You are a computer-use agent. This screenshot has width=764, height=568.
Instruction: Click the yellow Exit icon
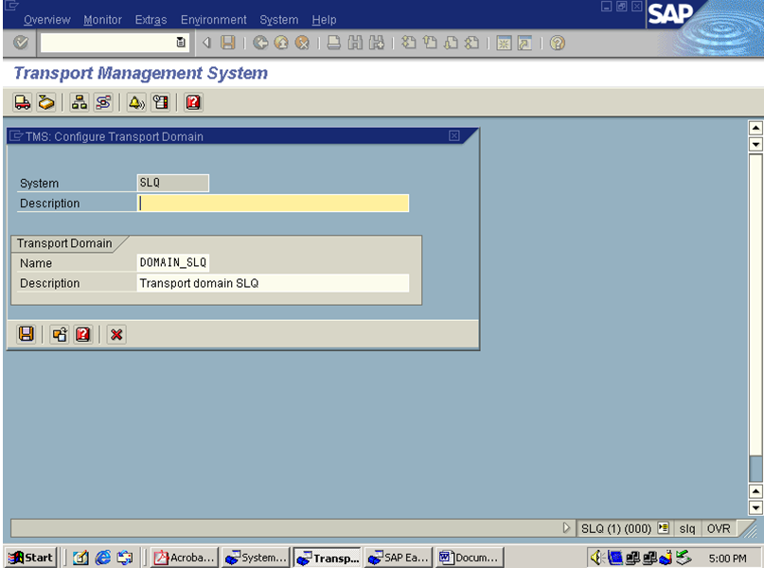tap(281, 43)
